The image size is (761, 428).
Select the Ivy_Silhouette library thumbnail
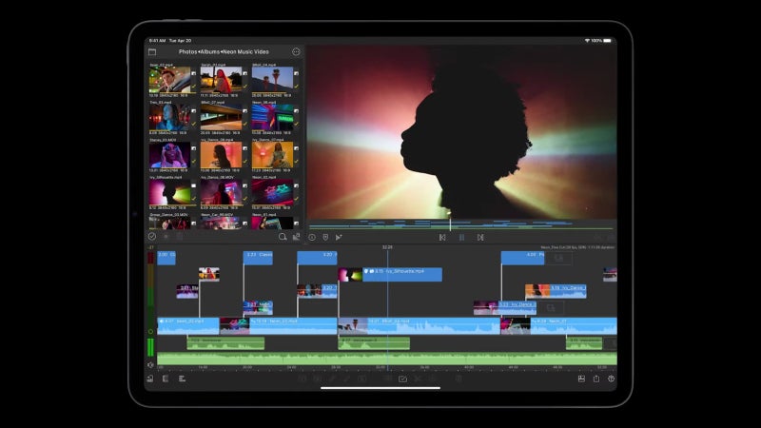click(x=169, y=193)
